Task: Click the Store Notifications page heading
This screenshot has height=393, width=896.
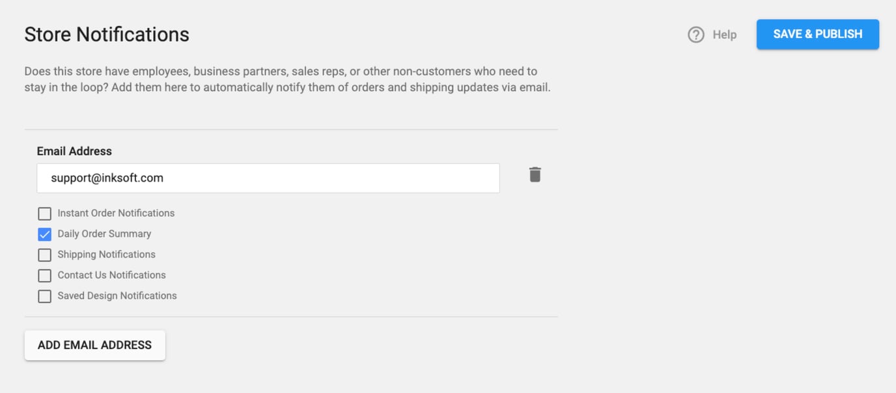Action: coord(107,34)
